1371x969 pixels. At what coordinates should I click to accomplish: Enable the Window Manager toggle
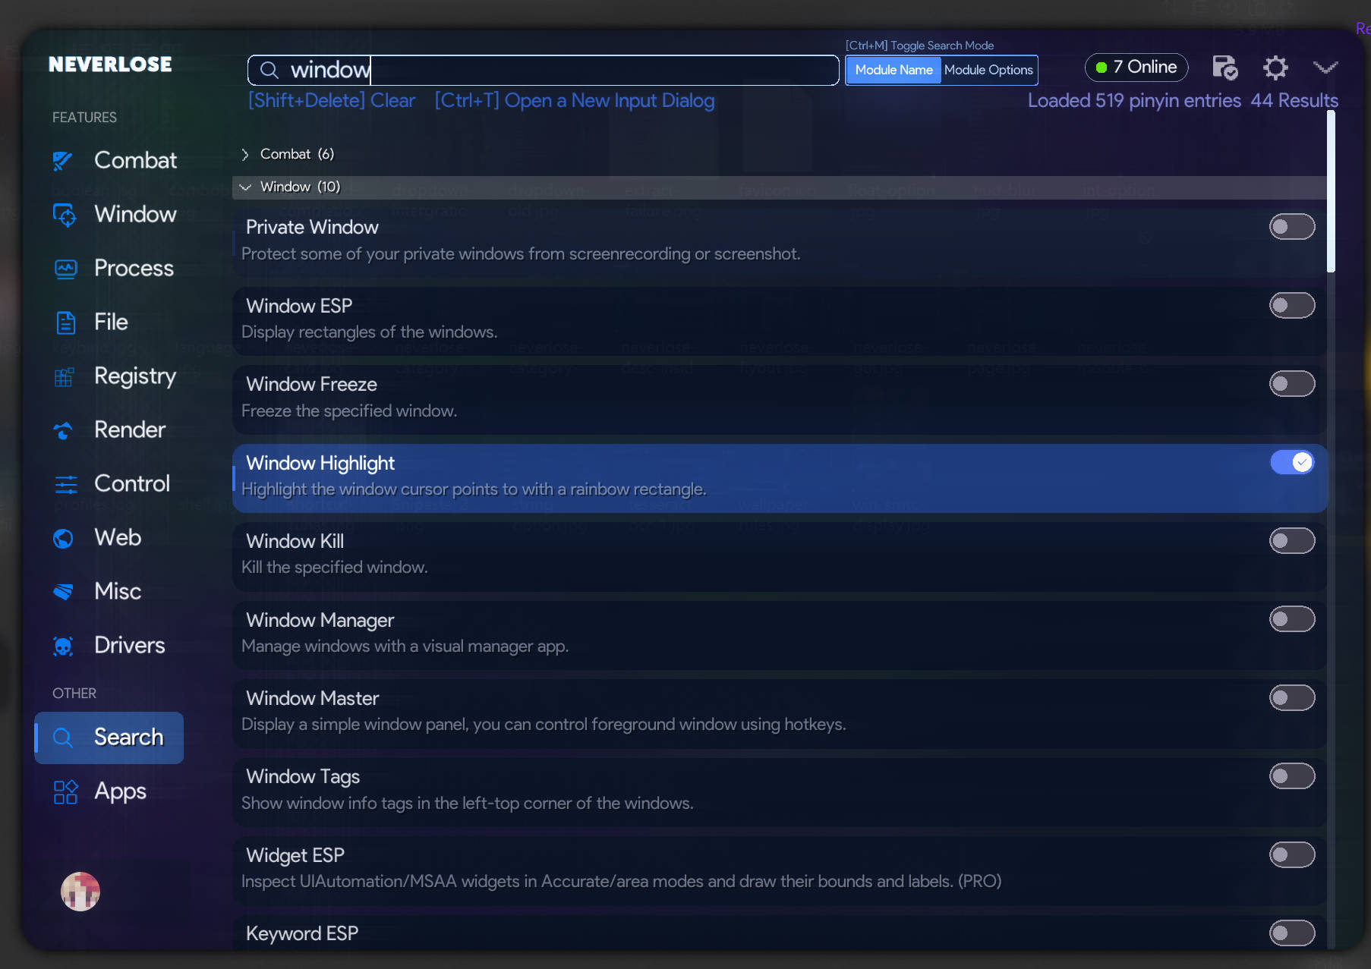click(x=1292, y=618)
